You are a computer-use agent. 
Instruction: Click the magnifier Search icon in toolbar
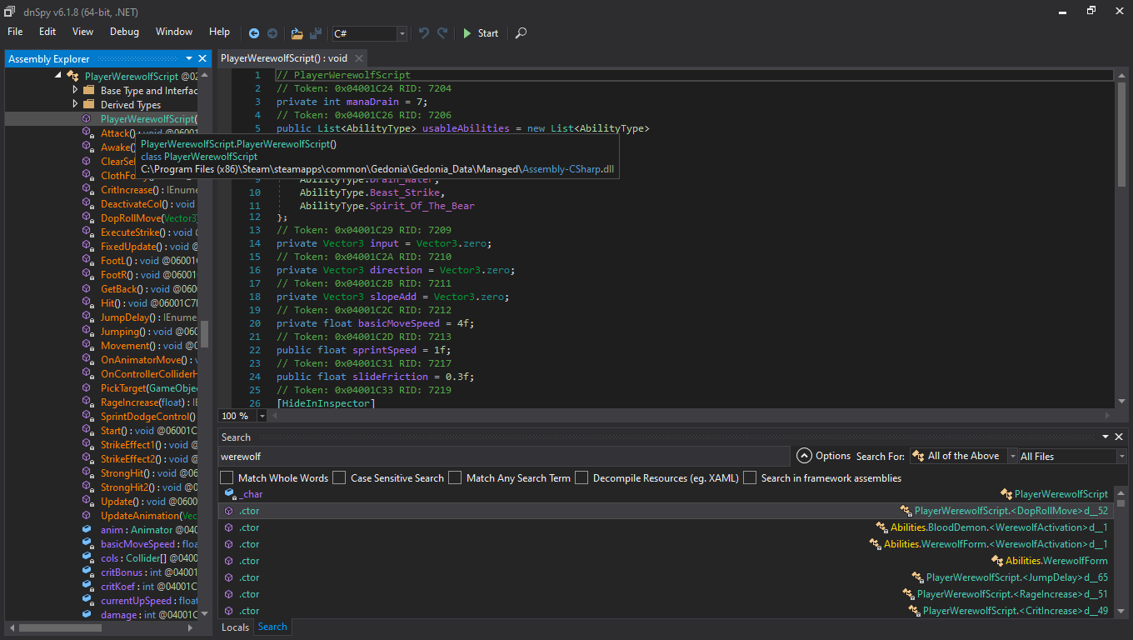521,33
